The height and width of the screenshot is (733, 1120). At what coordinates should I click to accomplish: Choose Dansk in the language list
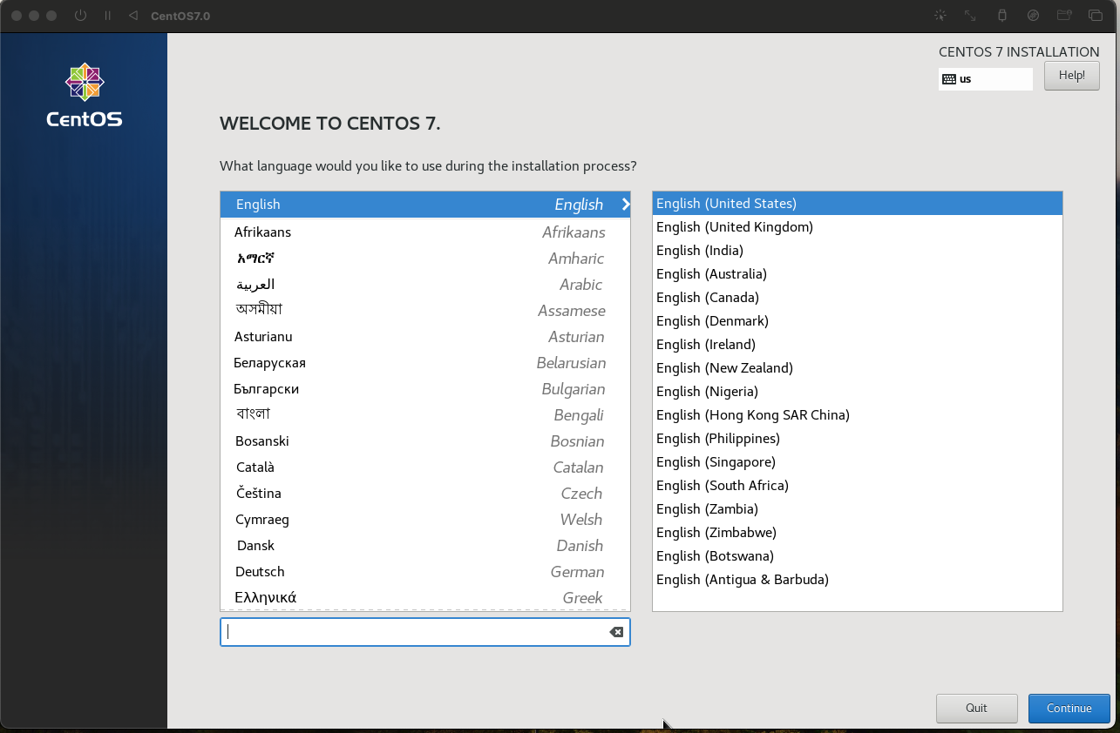click(425, 546)
